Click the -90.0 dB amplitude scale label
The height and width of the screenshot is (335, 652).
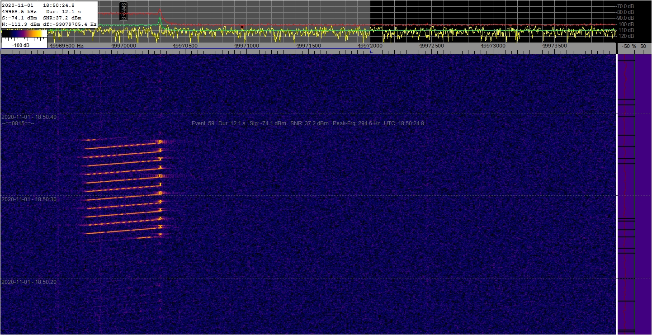click(625, 18)
